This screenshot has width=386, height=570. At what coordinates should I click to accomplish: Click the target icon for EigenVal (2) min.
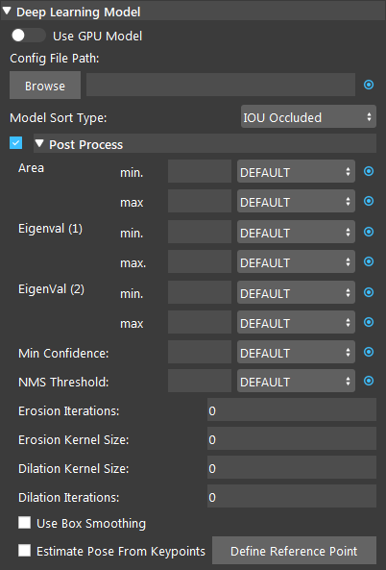click(x=369, y=292)
